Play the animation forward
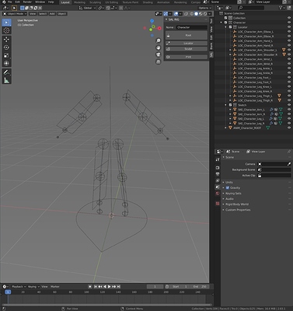Image resolution: width=293 pixels, height=311 pixels. (x=110, y=287)
